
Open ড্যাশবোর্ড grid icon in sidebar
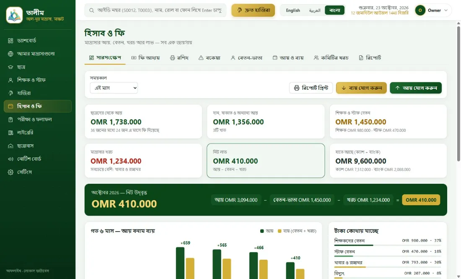tap(10, 41)
